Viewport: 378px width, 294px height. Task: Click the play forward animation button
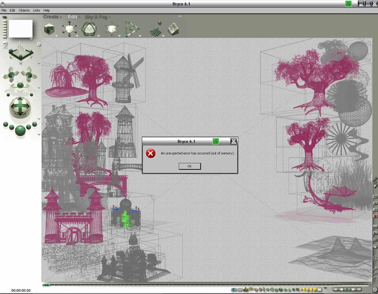pos(353,289)
